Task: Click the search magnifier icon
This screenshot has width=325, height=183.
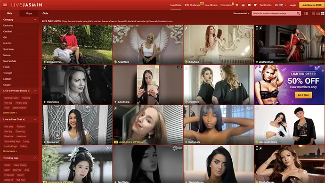Action: (298, 13)
